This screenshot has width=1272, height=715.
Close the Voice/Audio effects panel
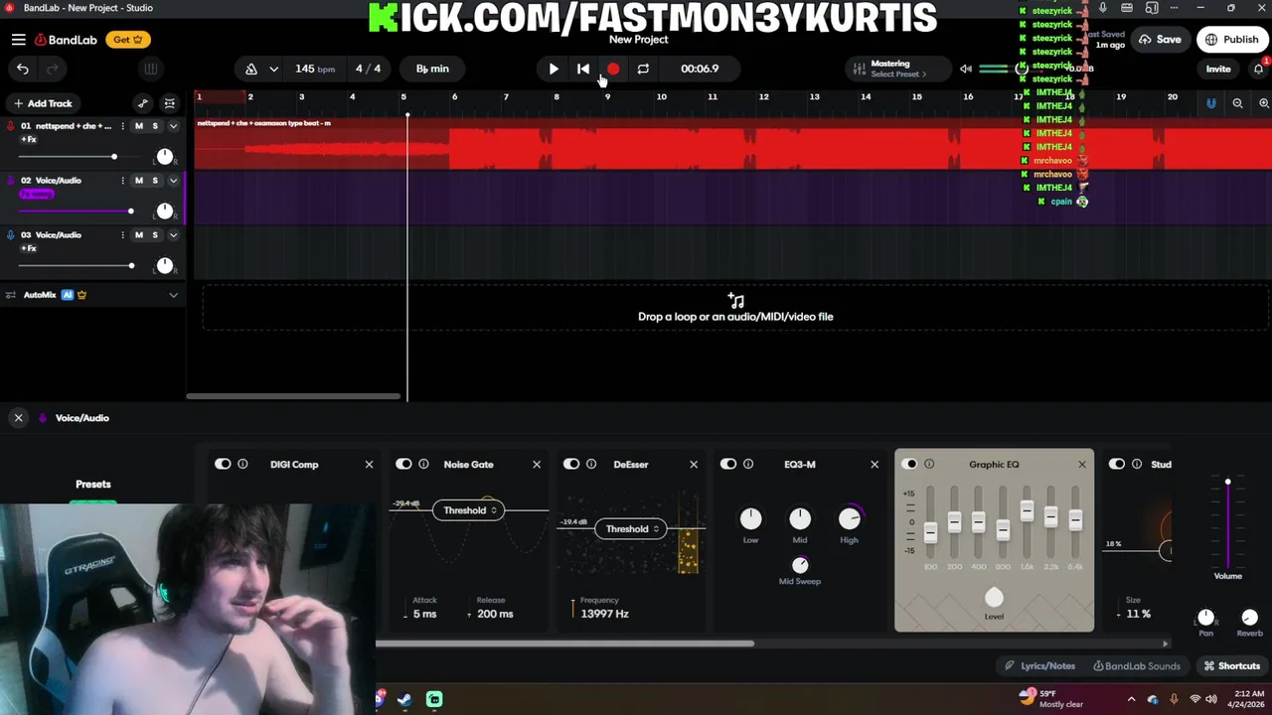(18, 418)
